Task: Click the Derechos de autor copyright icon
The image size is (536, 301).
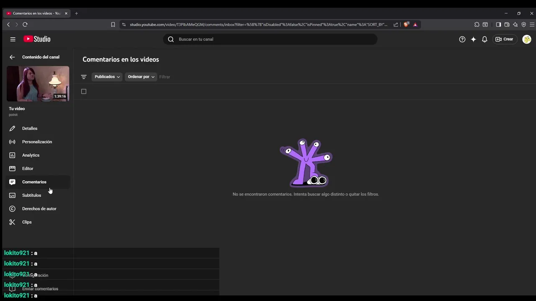Action: click(12, 209)
